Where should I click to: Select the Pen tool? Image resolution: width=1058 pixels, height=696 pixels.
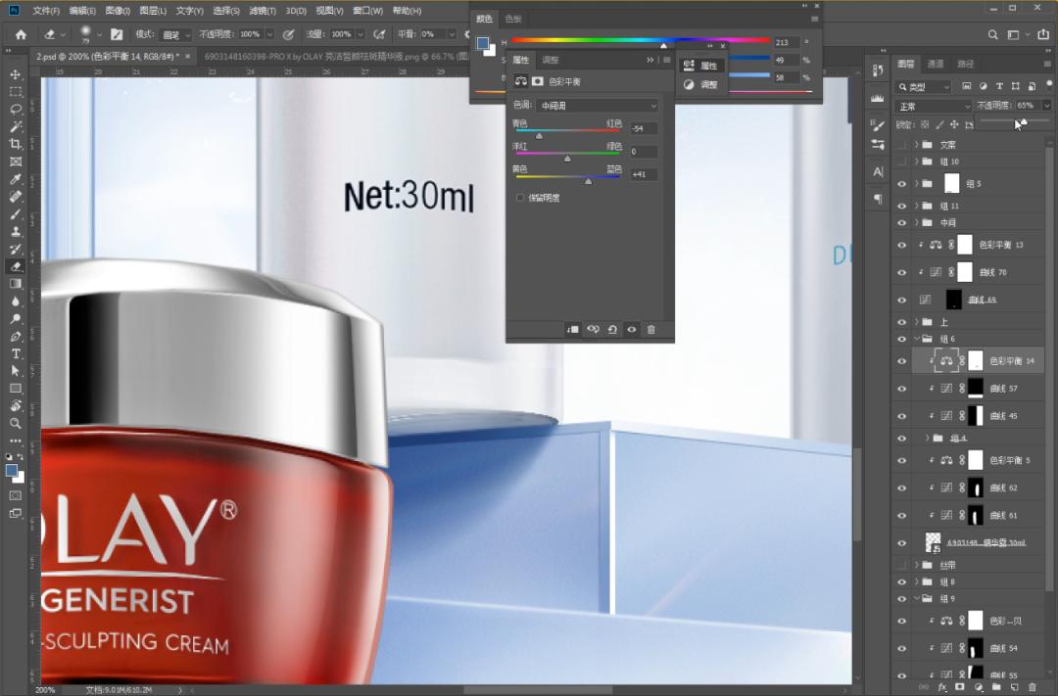coord(16,337)
